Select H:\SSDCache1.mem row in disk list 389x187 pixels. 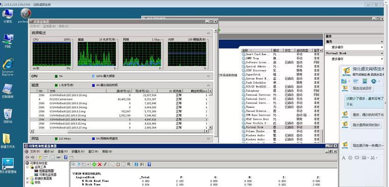pos(119,99)
